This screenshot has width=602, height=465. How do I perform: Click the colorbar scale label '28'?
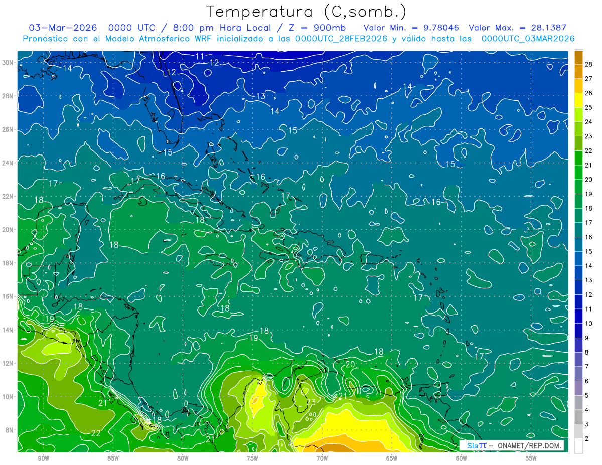tap(589, 64)
